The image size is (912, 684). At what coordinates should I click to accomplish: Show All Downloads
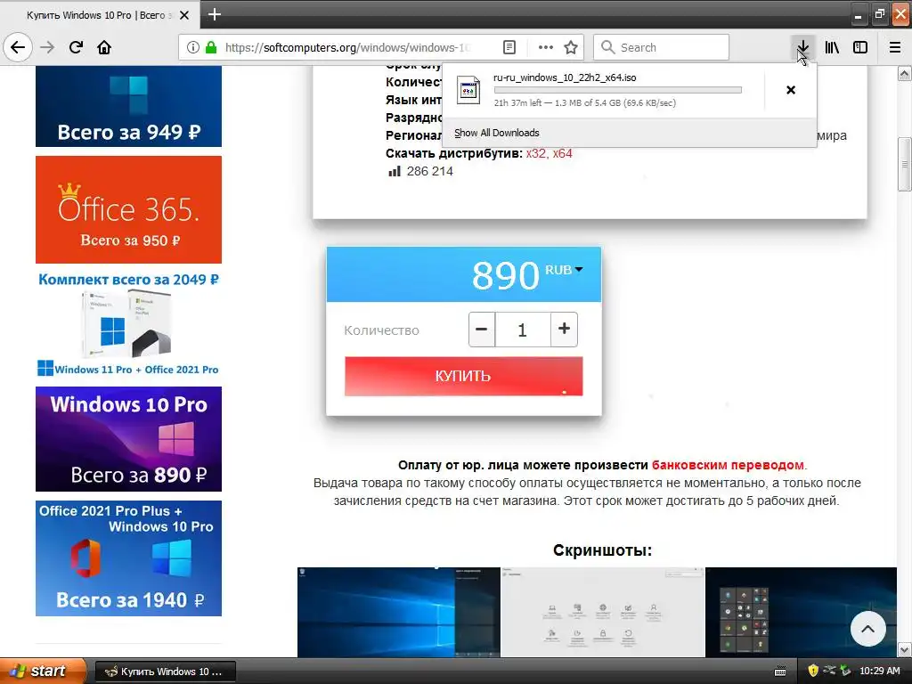496,133
